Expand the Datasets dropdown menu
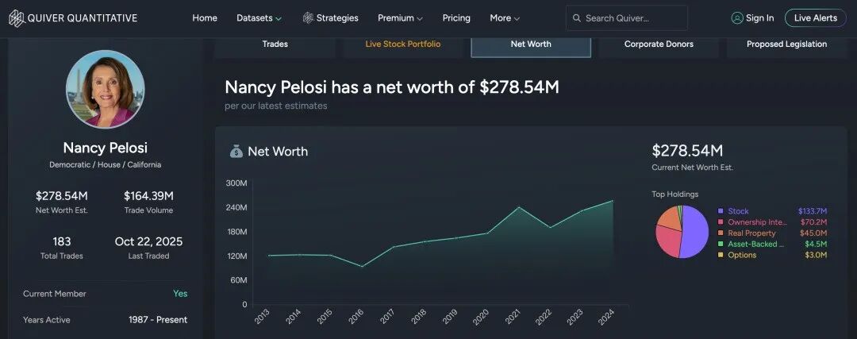The width and height of the screenshot is (857, 339). click(x=259, y=18)
